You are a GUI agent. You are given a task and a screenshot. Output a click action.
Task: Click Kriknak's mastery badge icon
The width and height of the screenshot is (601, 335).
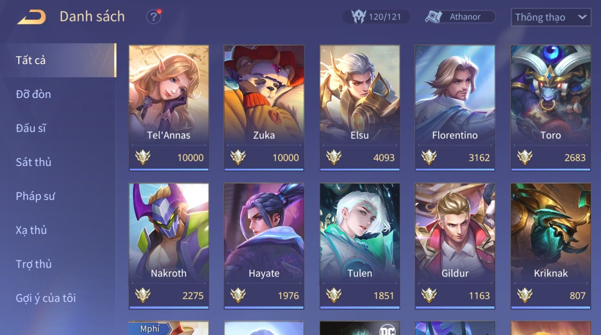click(x=525, y=295)
